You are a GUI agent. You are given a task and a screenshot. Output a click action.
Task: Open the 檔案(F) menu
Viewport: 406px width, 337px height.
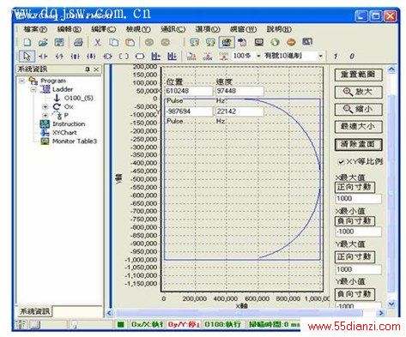tap(35, 29)
